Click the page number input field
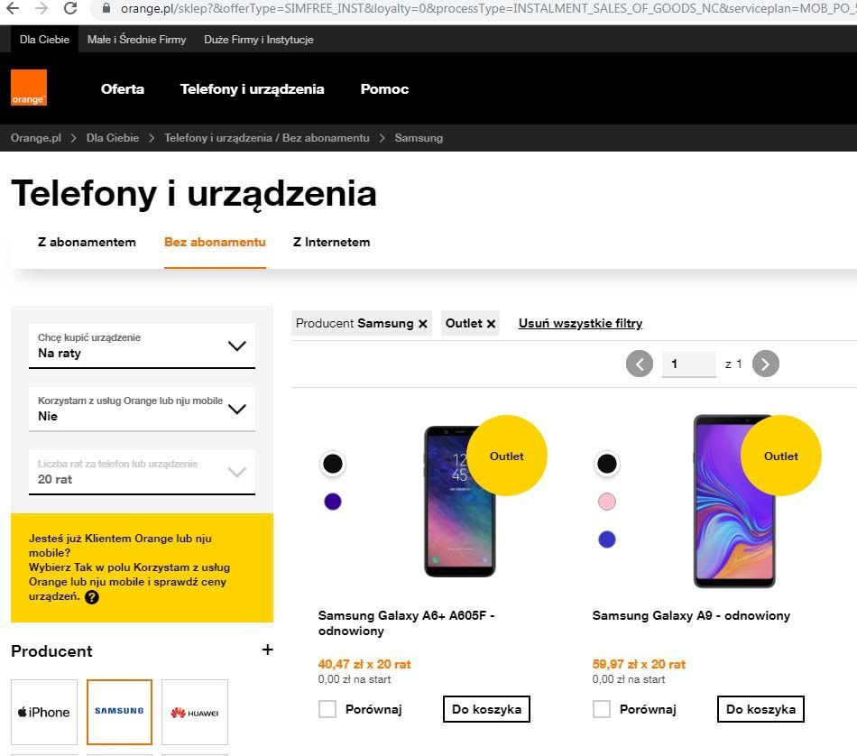 click(688, 364)
